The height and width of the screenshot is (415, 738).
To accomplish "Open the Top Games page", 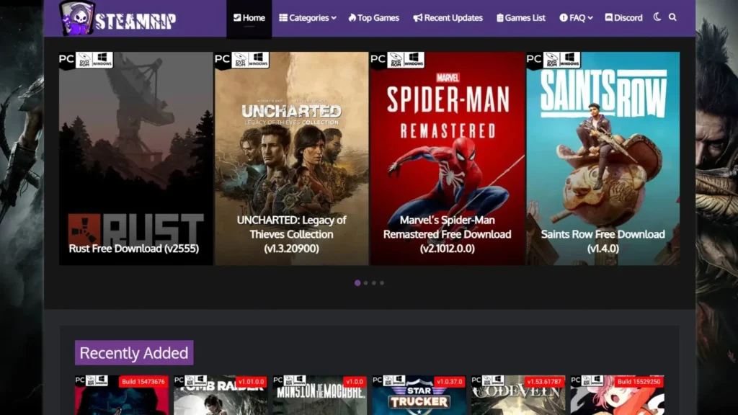I will tap(373, 17).
